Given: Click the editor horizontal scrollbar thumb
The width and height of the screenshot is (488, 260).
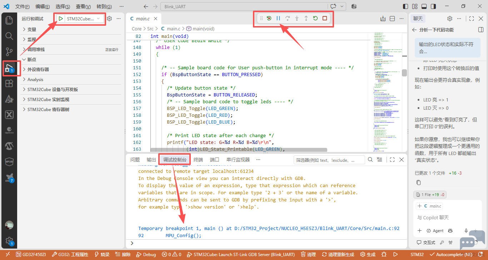Looking at the screenshot, I should tap(239, 150).
